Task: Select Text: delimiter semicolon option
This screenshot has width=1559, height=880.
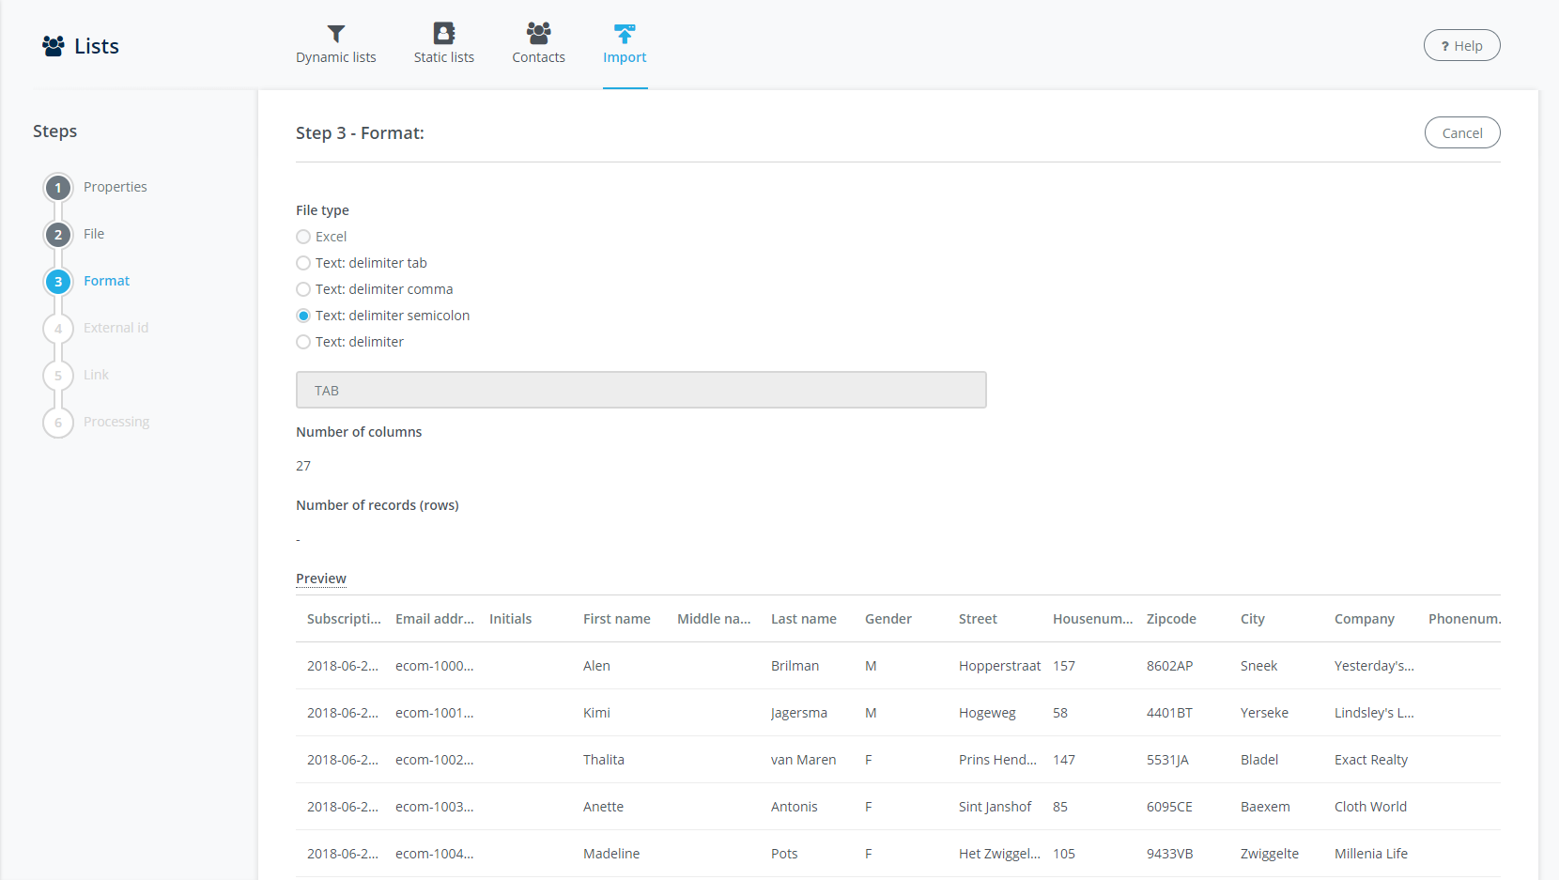Action: tap(303, 316)
